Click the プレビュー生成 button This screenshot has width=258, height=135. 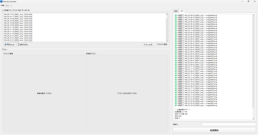[x=148, y=44]
